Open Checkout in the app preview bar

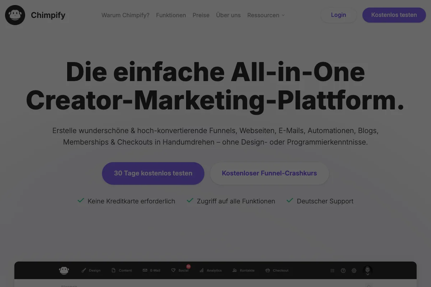277,270
